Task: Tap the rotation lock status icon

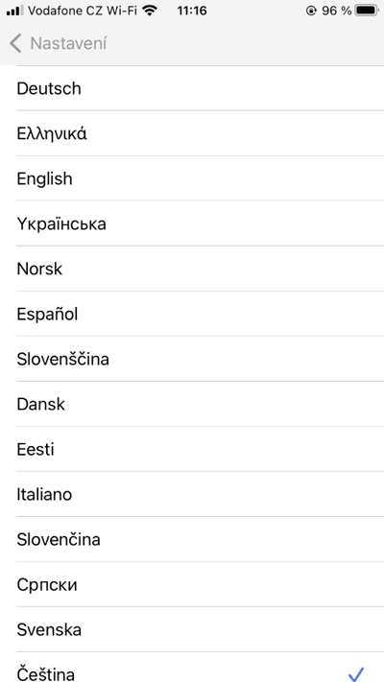Action: click(311, 11)
